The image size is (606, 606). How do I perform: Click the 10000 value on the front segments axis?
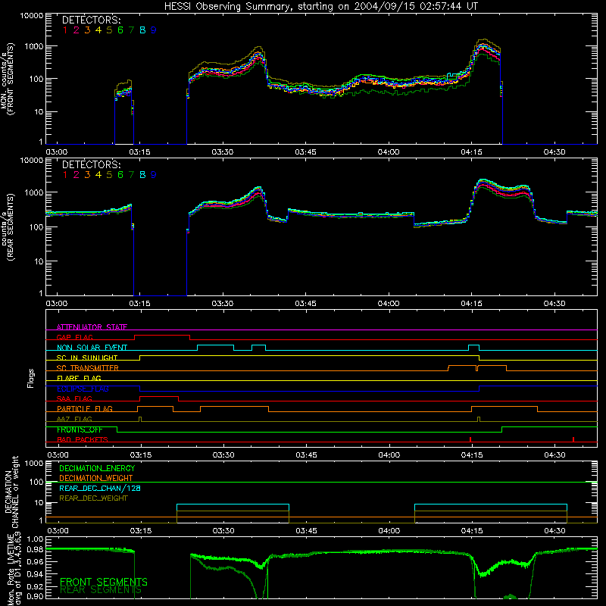(x=32, y=15)
